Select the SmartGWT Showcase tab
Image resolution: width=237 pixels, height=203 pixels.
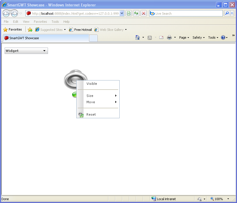(x=46, y=38)
